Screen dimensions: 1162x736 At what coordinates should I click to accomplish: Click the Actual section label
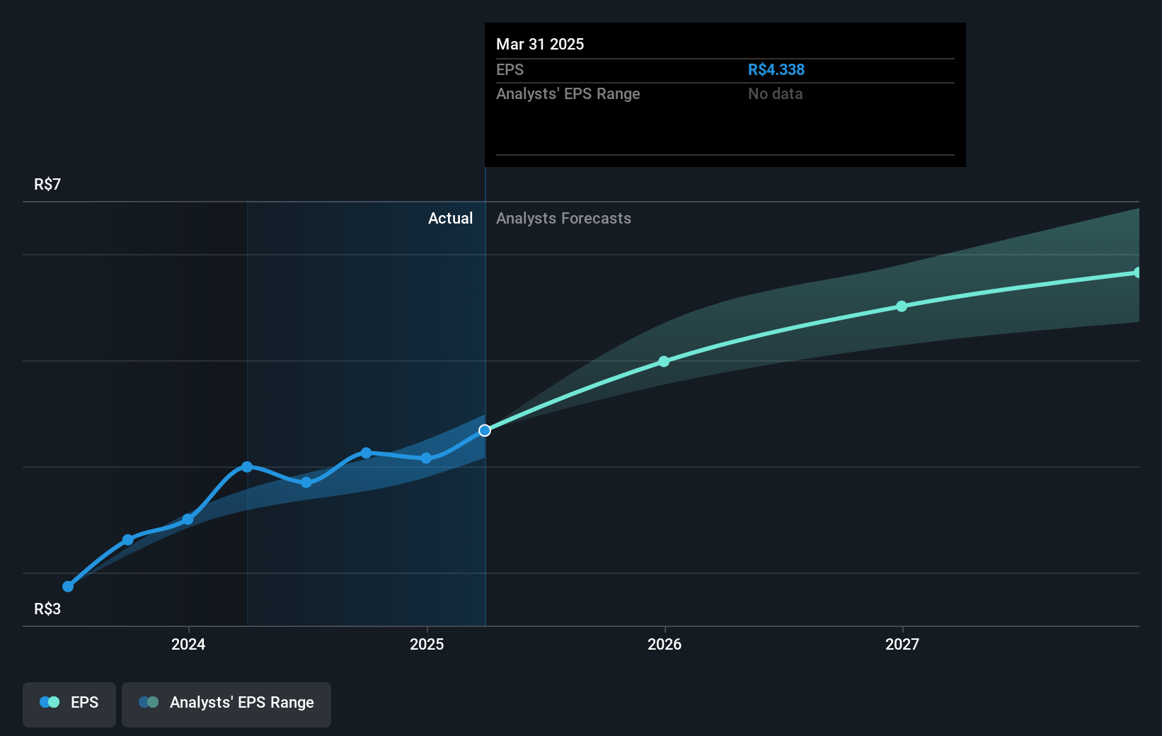click(x=450, y=219)
